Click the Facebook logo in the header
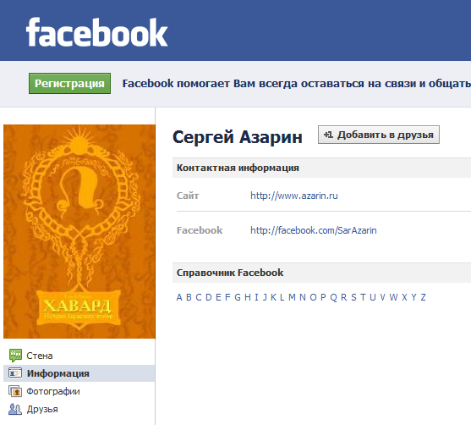This screenshot has width=471, height=425. (96, 32)
